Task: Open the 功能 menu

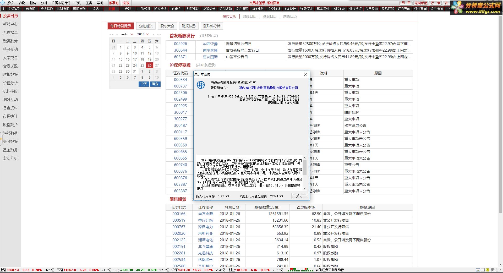Action: tap(22, 3)
